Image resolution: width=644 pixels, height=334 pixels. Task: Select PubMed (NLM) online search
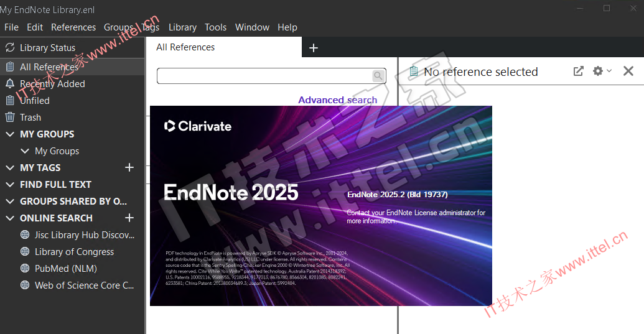click(65, 268)
